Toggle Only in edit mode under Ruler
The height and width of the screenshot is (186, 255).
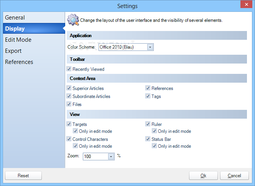(154, 131)
